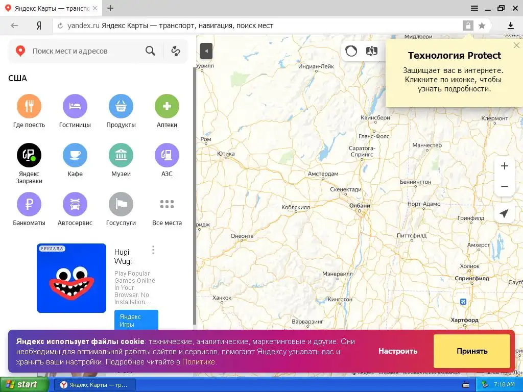Close the Технология Protect tooltip

coord(516,45)
